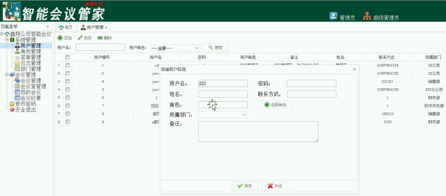Click the cell 软件开发部
Viewport: 446px width, 196px height.
tap(433, 106)
